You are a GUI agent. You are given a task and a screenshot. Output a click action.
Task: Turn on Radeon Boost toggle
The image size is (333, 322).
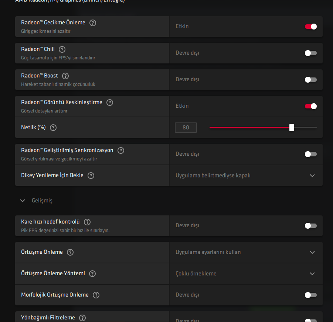point(310,80)
